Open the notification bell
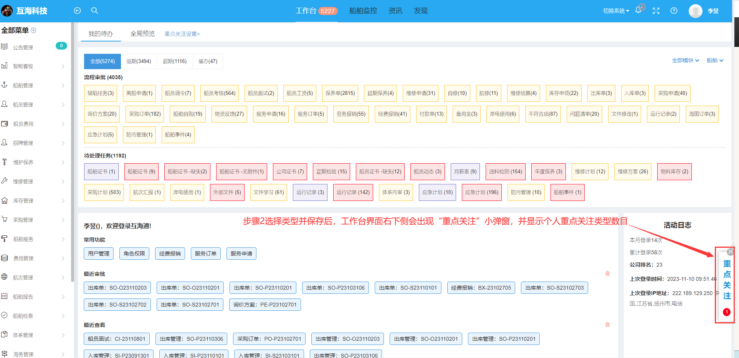Screen dimensions: 739x358 pos(638,10)
